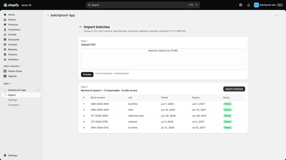Open the notifications bell
Image resolution: width=286 pixels, height=160 pixels.
(x=248, y=5)
